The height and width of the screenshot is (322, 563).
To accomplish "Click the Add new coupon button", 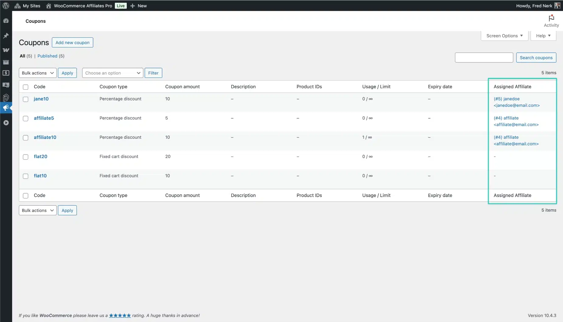I will click(x=72, y=43).
